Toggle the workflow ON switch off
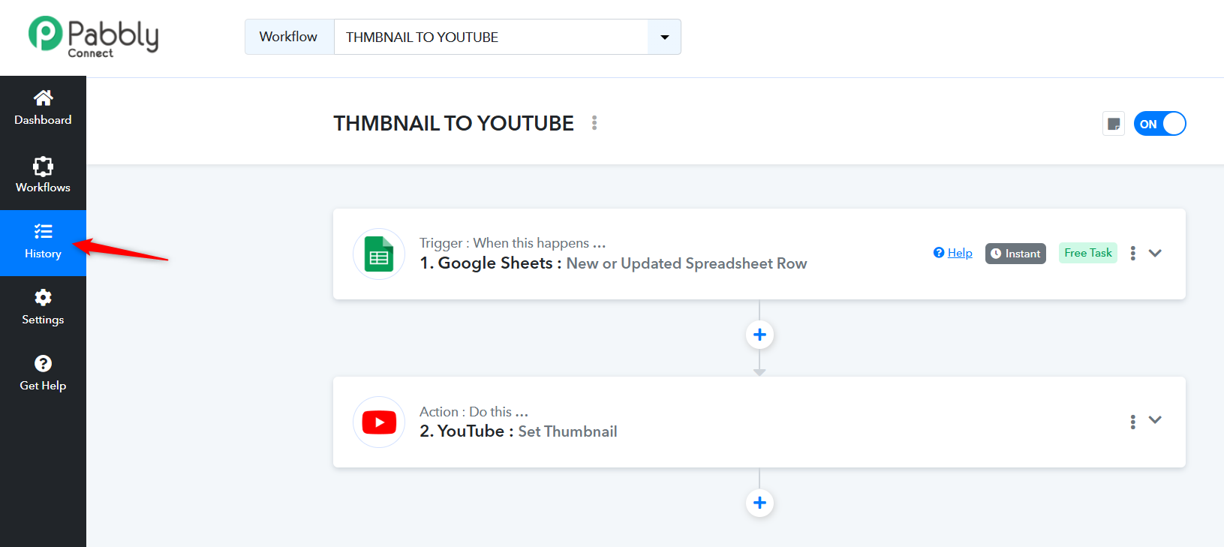This screenshot has width=1224, height=547. click(x=1159, y=124)
